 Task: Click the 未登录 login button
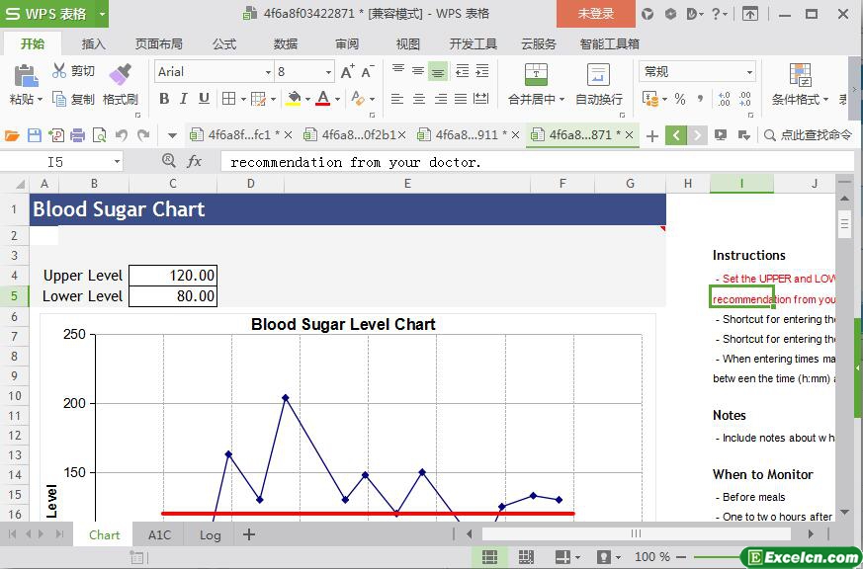point(595,14)
